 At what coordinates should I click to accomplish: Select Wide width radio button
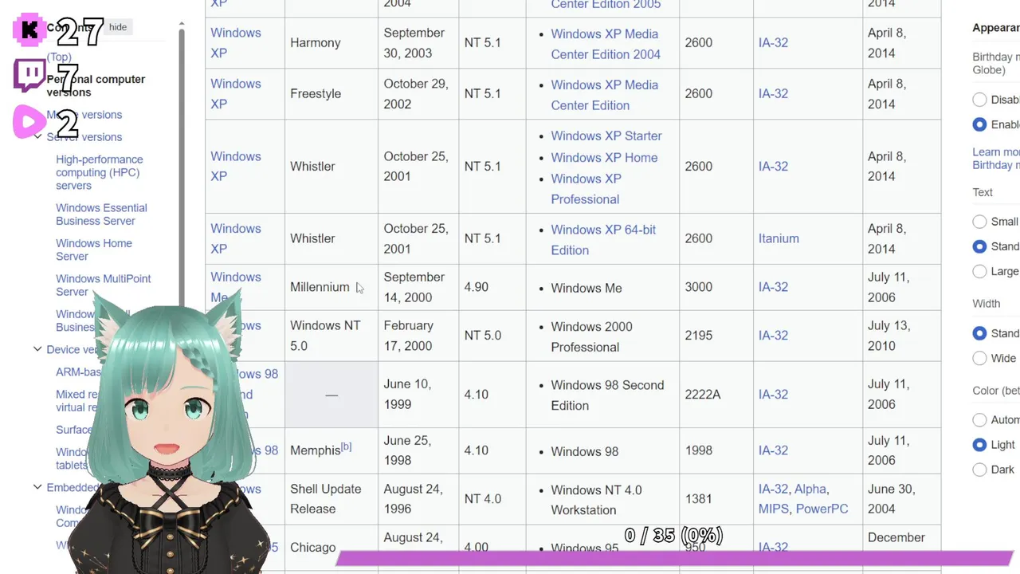979,358
